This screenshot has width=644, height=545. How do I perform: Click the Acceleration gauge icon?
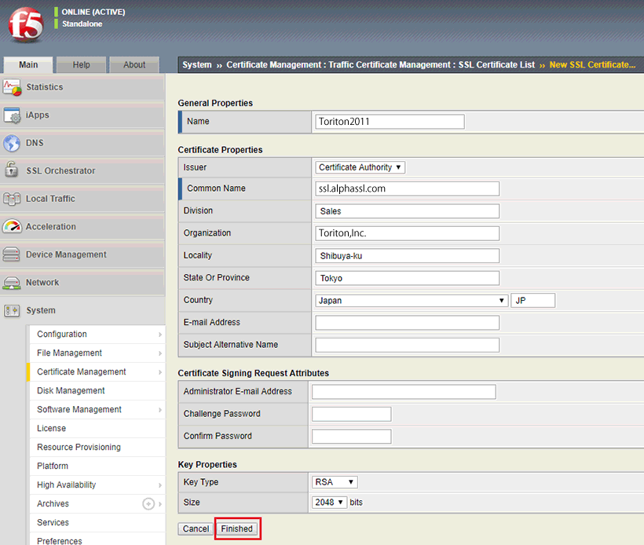(x=12, y=226)
